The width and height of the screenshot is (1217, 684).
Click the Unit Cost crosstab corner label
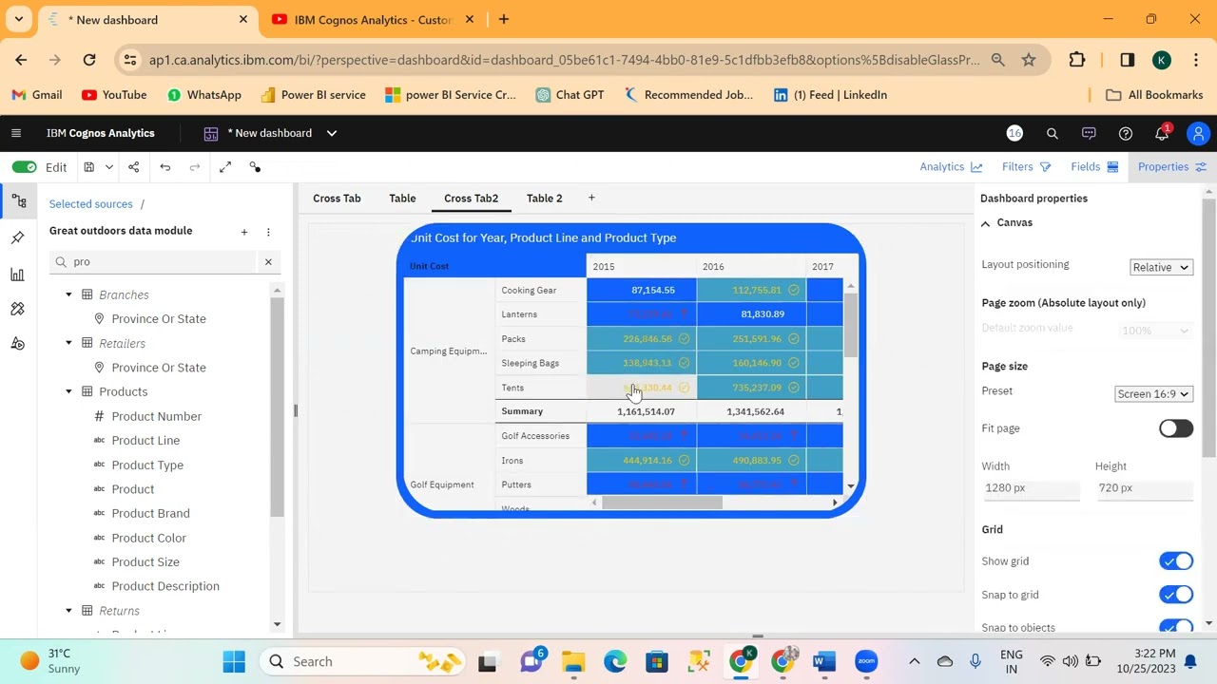point(429,266)
